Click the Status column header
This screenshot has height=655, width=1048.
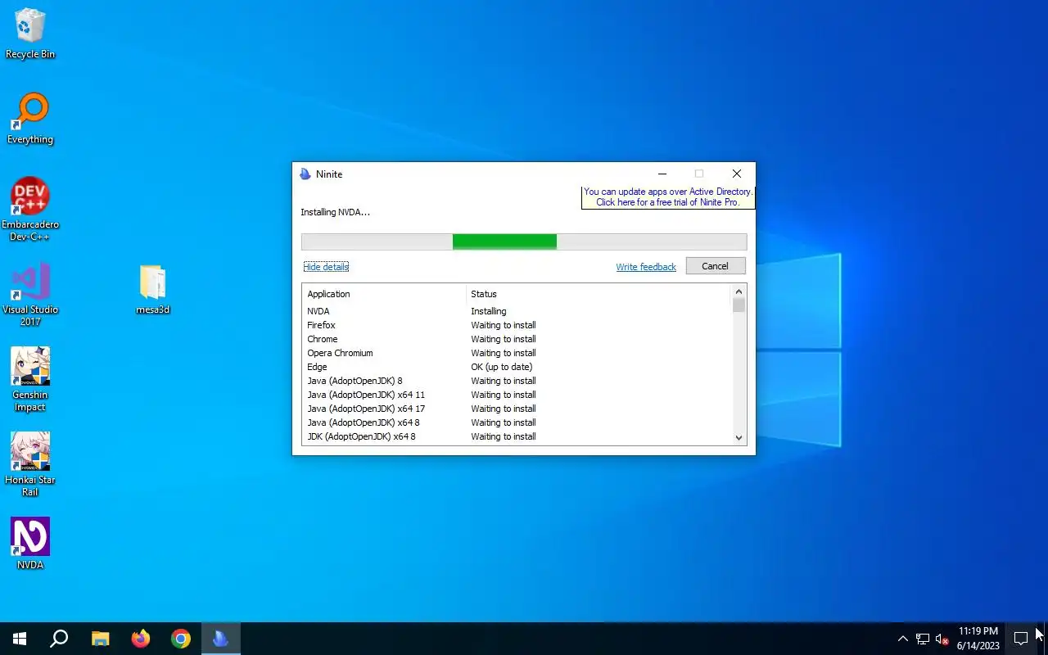tap(599, 294)
